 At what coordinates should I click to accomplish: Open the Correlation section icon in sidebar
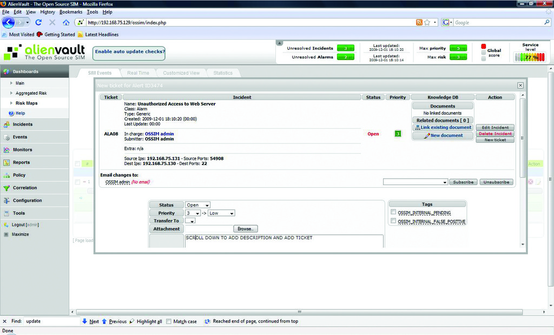tap(6, 188)
